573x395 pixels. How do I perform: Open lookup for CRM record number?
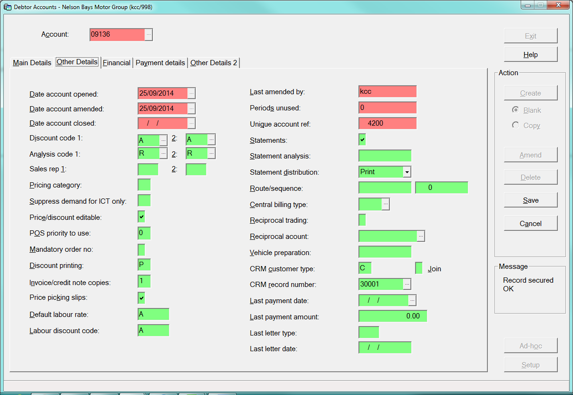tap(407, 285)
